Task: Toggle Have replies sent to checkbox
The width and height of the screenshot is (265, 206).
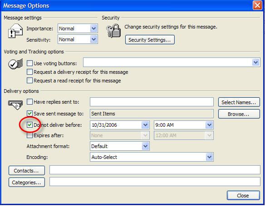Action: 29,102
